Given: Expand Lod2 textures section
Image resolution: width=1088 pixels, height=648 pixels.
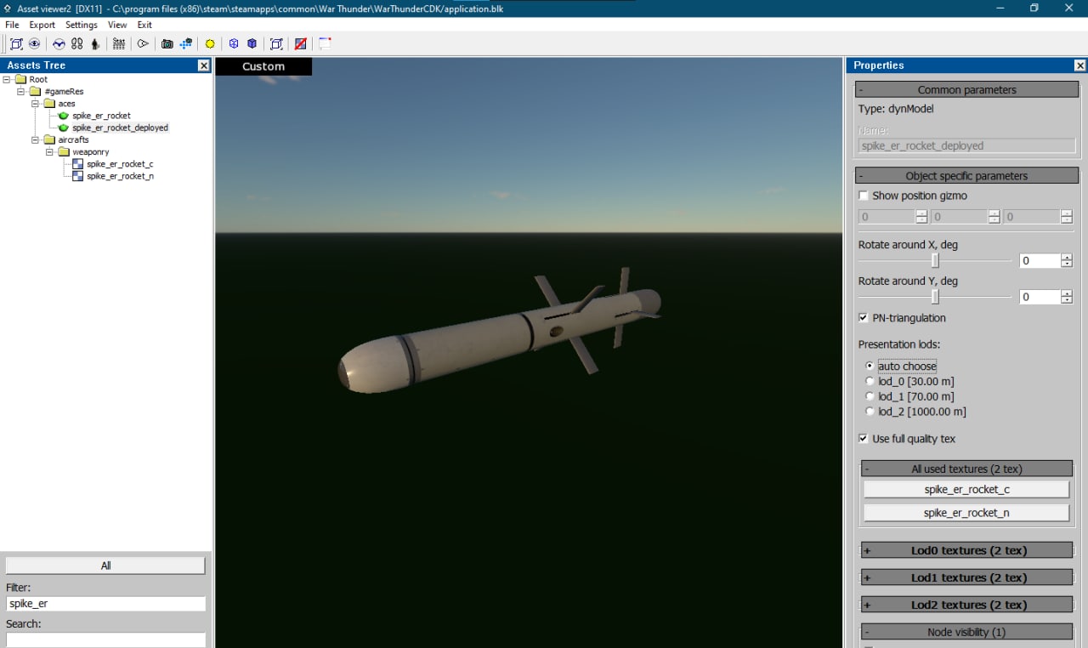Looking at the screenshot, I should tap(966, 605).
